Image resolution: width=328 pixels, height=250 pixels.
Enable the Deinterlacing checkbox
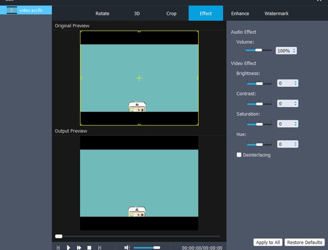coord(239,155)
